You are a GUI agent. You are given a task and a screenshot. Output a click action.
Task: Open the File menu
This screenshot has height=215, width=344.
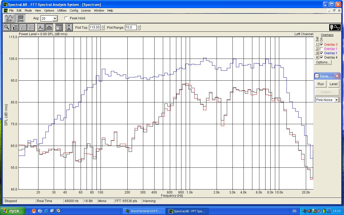(11, 11)
